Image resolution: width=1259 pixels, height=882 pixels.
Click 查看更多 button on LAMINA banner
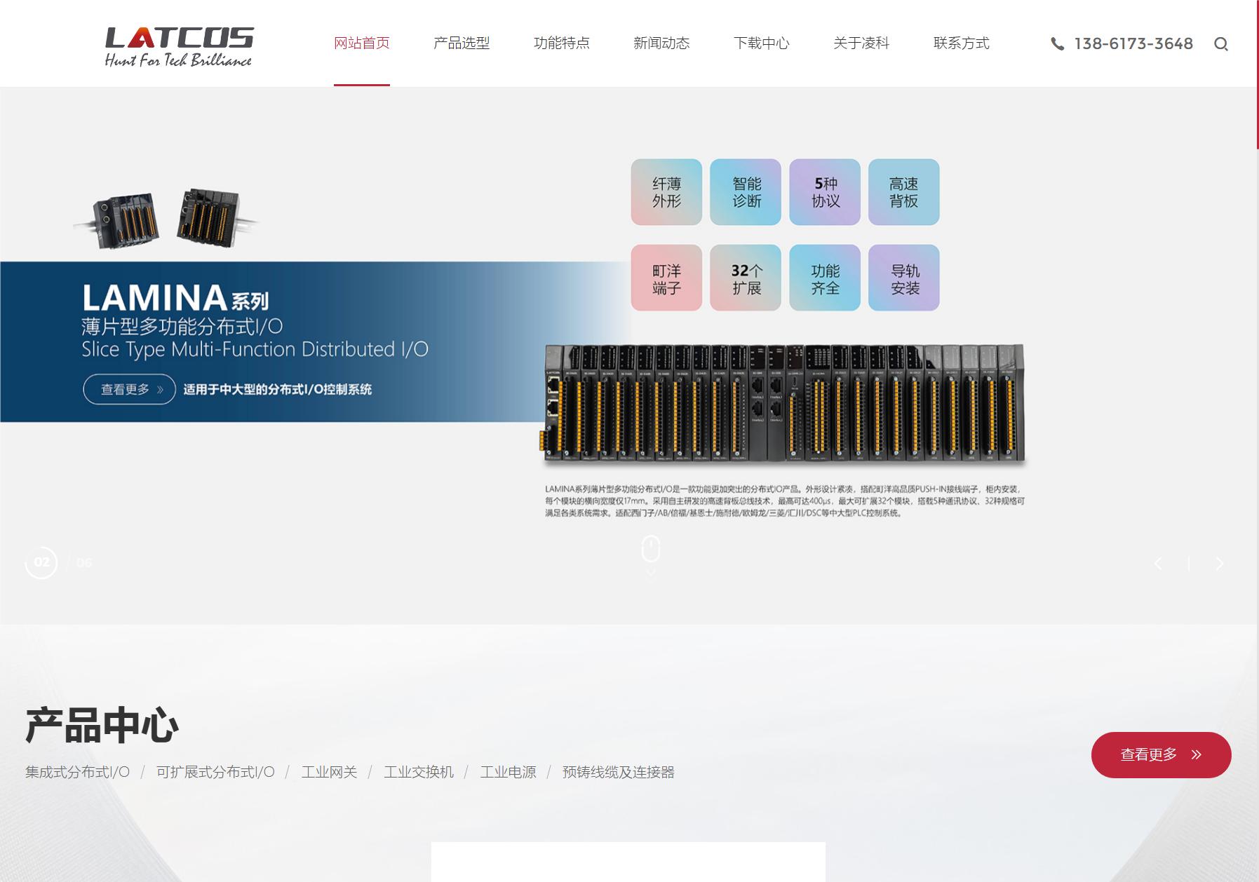(x=129, y=389)
